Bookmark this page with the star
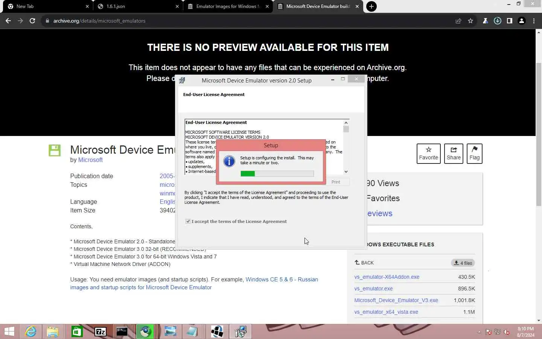Screen dimensions: 542x339 470,21
